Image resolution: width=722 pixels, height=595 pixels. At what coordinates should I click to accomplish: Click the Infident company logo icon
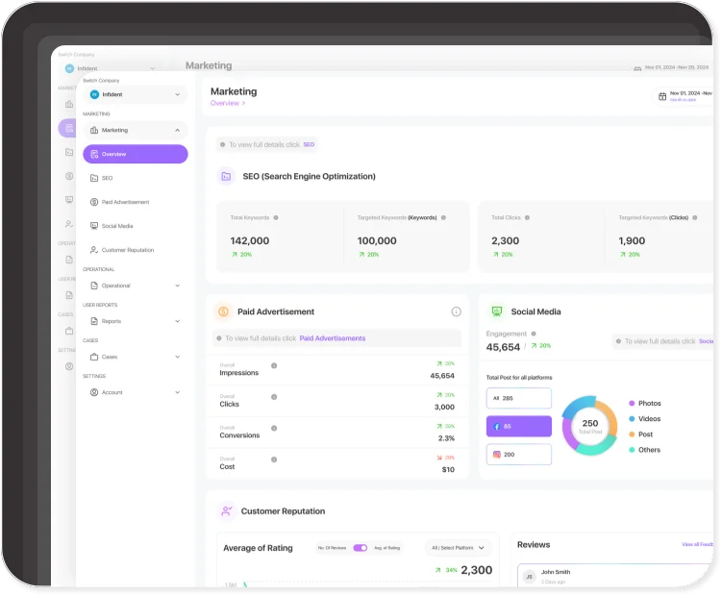[x=94, y=94]
